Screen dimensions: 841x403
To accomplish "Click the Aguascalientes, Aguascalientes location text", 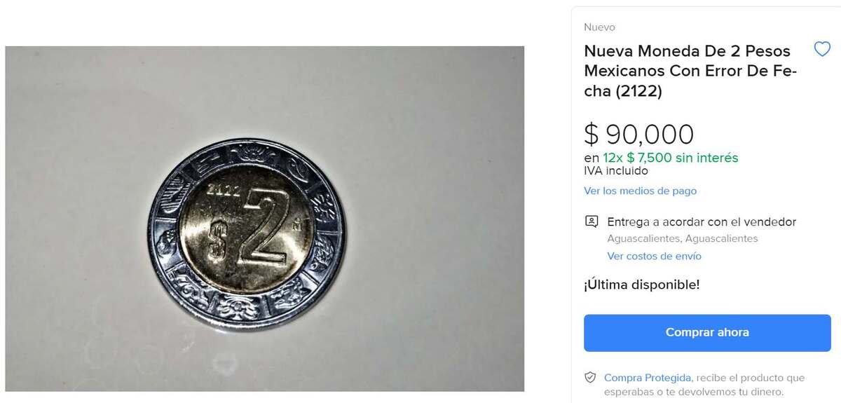I will 682,238.
